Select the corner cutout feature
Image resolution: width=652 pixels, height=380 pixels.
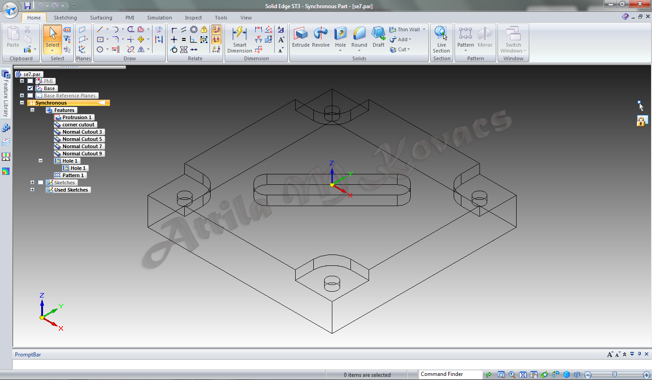(75, 125)
